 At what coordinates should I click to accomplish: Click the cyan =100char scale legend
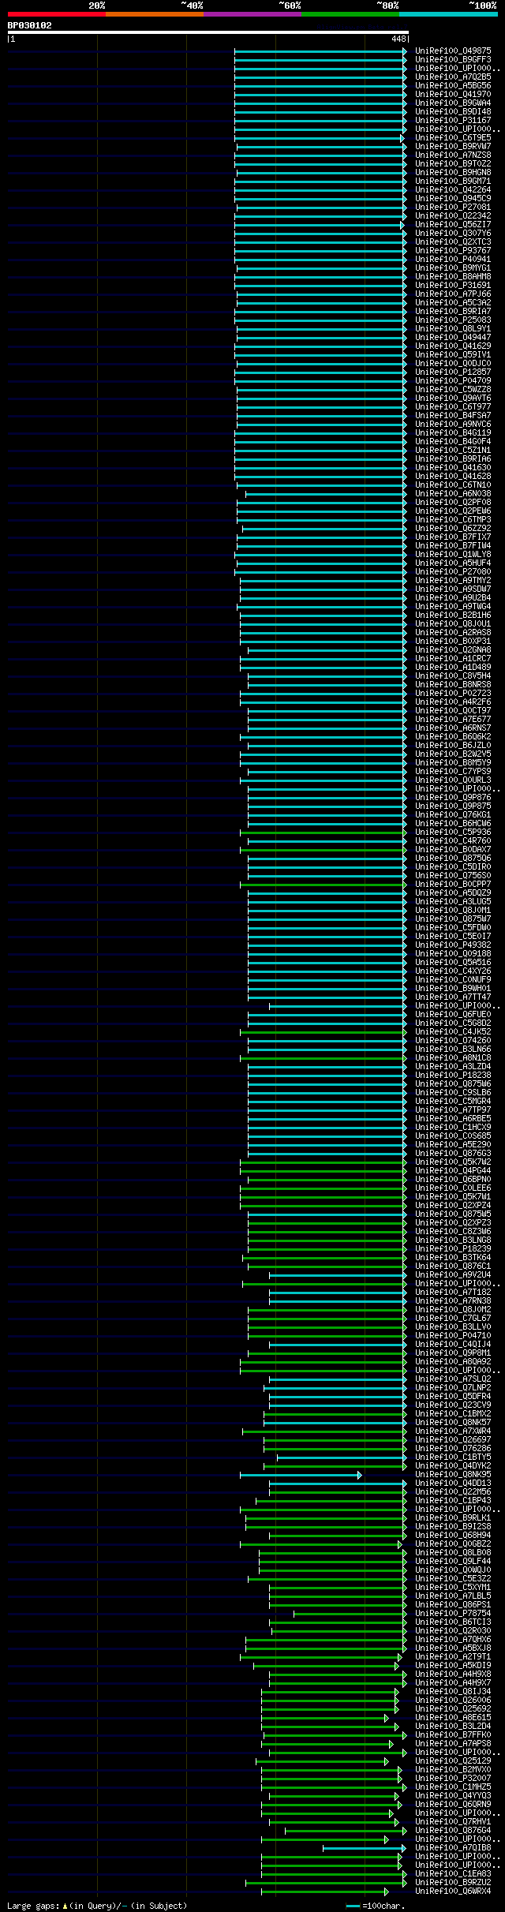coord(376,1906)
